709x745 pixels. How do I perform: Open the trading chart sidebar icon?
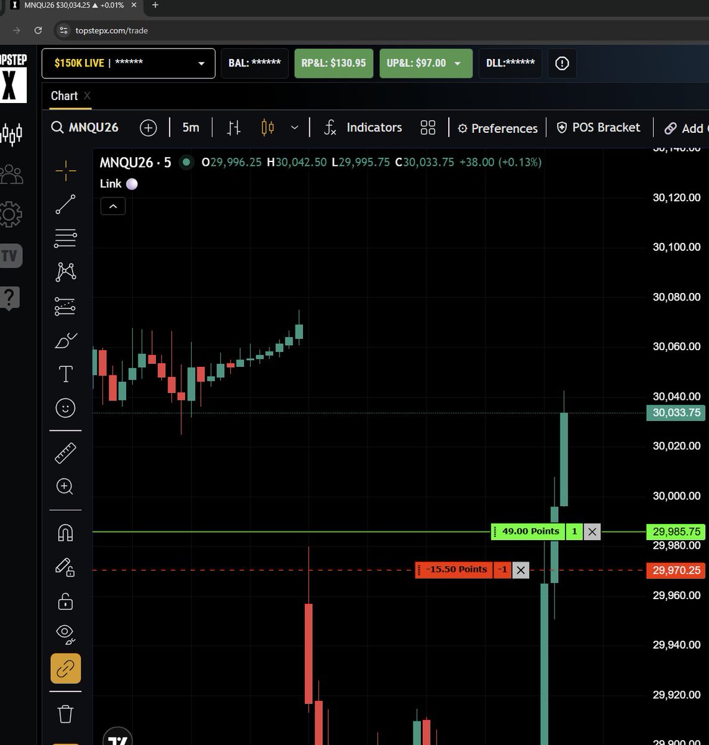coord(11,133)
